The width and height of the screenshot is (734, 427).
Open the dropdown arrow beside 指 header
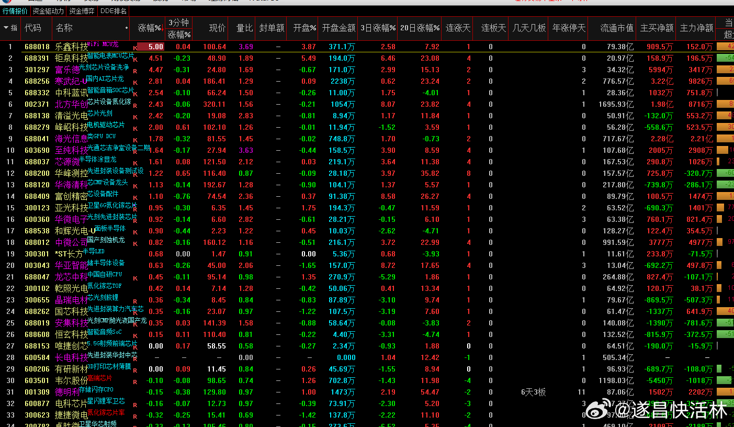click(6, 28)
